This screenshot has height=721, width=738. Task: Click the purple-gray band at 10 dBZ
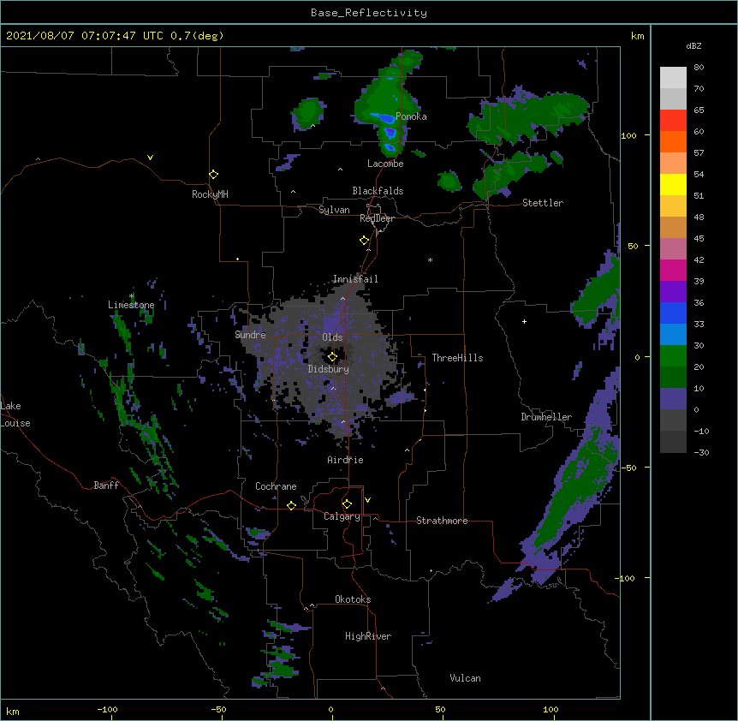pyautogui.click(x=673, y=399)
